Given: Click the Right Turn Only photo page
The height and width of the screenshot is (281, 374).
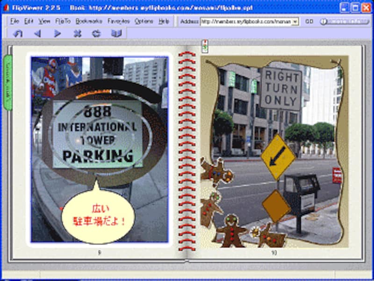Looking at the screenshot, I should pyautogui.click(x=276, y=150).
